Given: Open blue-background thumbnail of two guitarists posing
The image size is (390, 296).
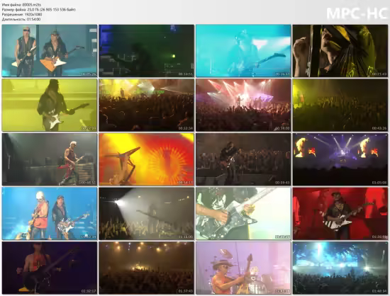Looking at the screenshot, I should pos(50,214).
